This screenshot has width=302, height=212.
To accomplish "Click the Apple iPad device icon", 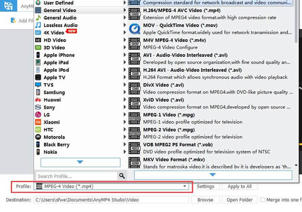I will coord(38,62).
